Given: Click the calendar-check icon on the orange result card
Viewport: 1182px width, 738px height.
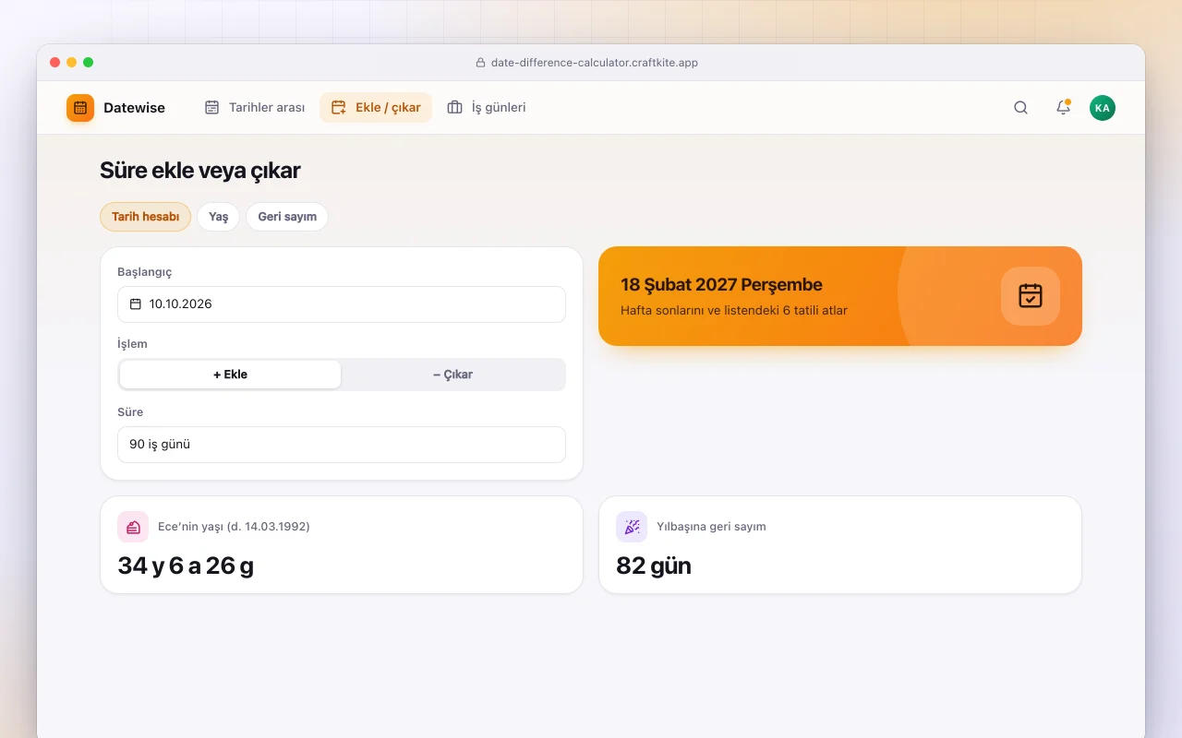Looking at the screenshot, I should click(x=1031, y=296).
